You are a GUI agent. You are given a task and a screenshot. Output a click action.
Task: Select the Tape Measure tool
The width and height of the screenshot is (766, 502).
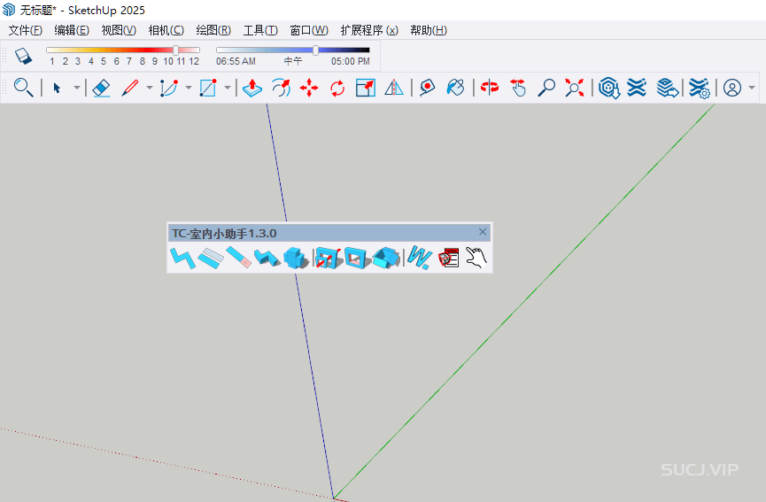tap(427, 88)
